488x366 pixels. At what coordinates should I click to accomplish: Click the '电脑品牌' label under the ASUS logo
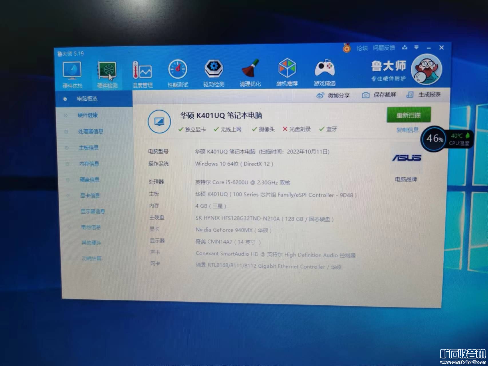406,180
